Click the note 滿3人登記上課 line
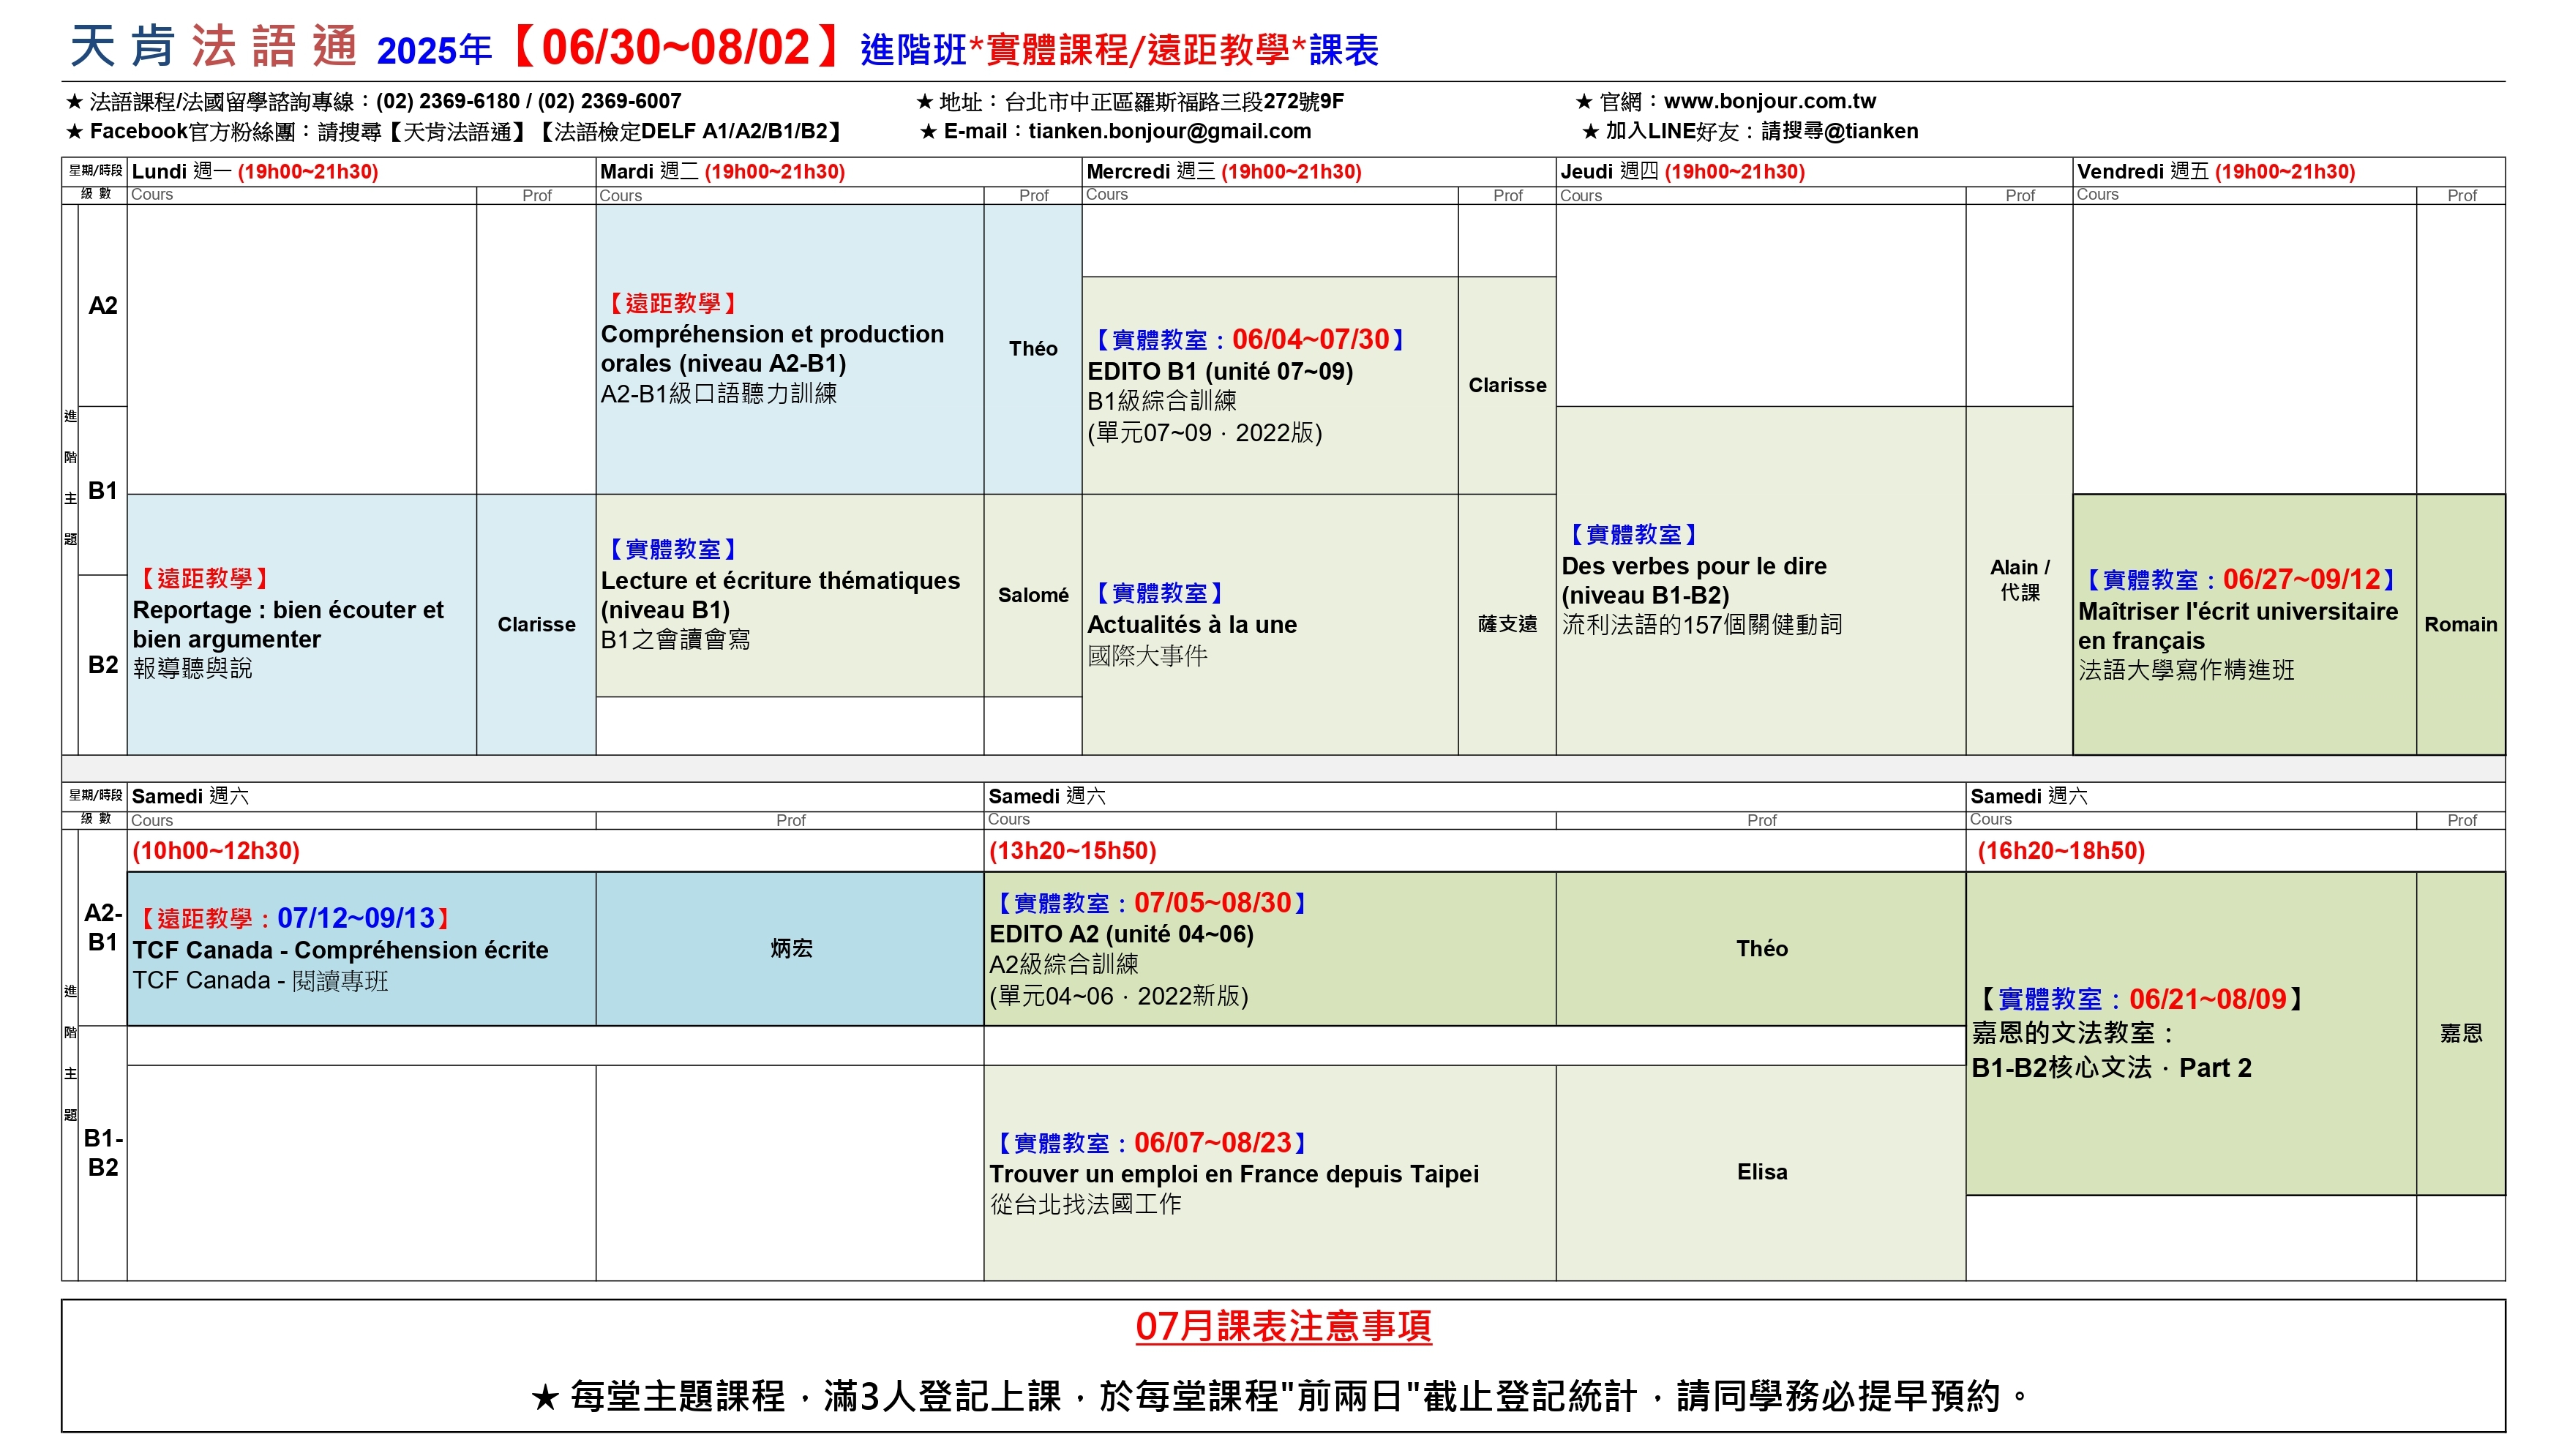This screenshot has width=2567, height=1456. tap(1283, 1395)
